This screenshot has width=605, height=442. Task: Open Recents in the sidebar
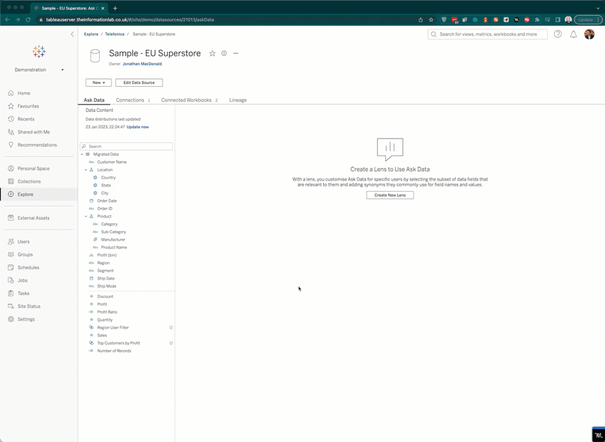(x=26, y=119)
